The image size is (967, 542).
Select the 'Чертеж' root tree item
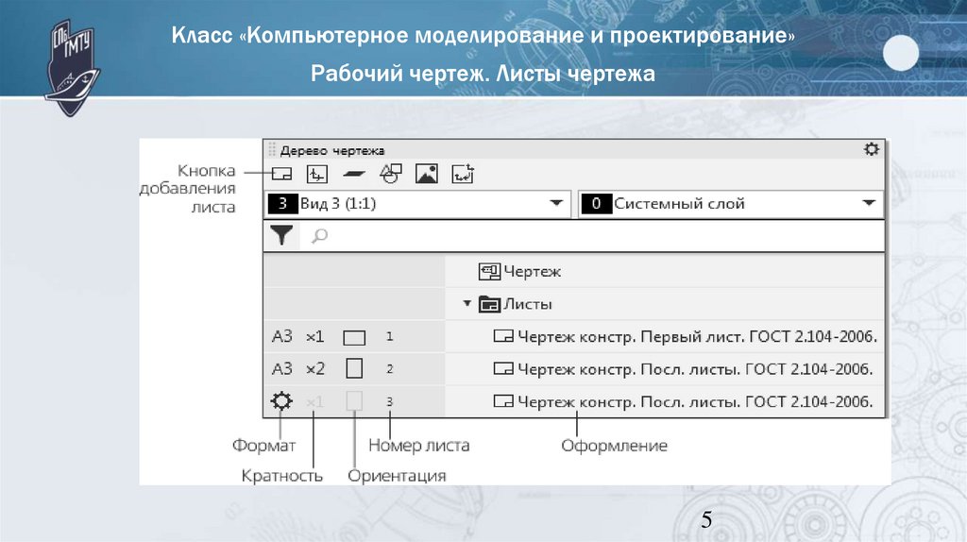tap(532, 271)
